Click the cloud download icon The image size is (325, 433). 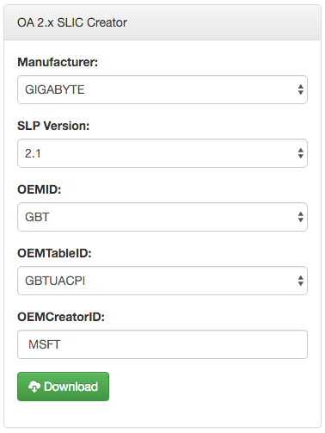34,387
